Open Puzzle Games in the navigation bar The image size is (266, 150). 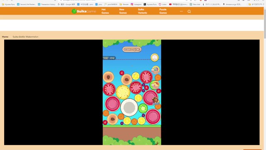point(163,11)
